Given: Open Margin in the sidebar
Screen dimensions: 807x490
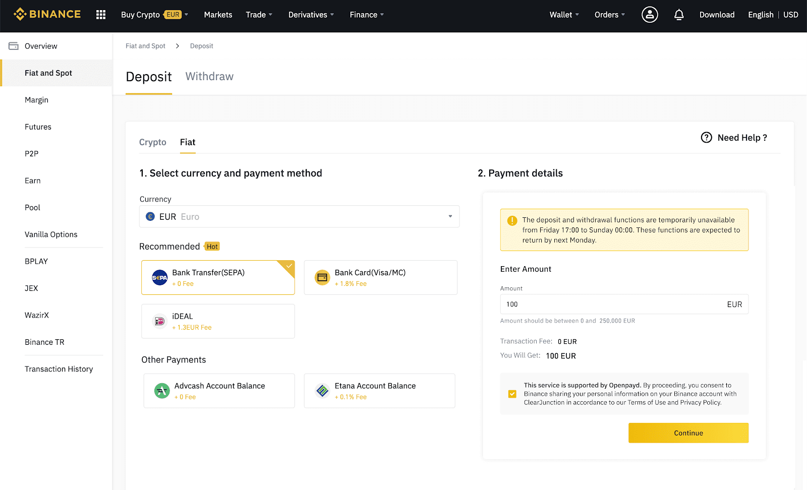Looking at the screenshot, I should pyautogui.click(x=36, y=100).
